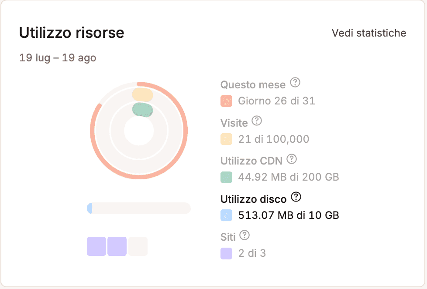Click the green CDN segment in donut chart
427x289 pixels.
tap(143, 109)
